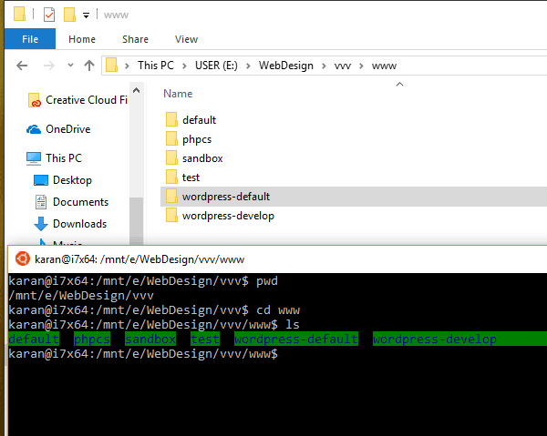This screenshot has width=547, height=436.
Task: Select the default folder
Action: click(199, 120)
